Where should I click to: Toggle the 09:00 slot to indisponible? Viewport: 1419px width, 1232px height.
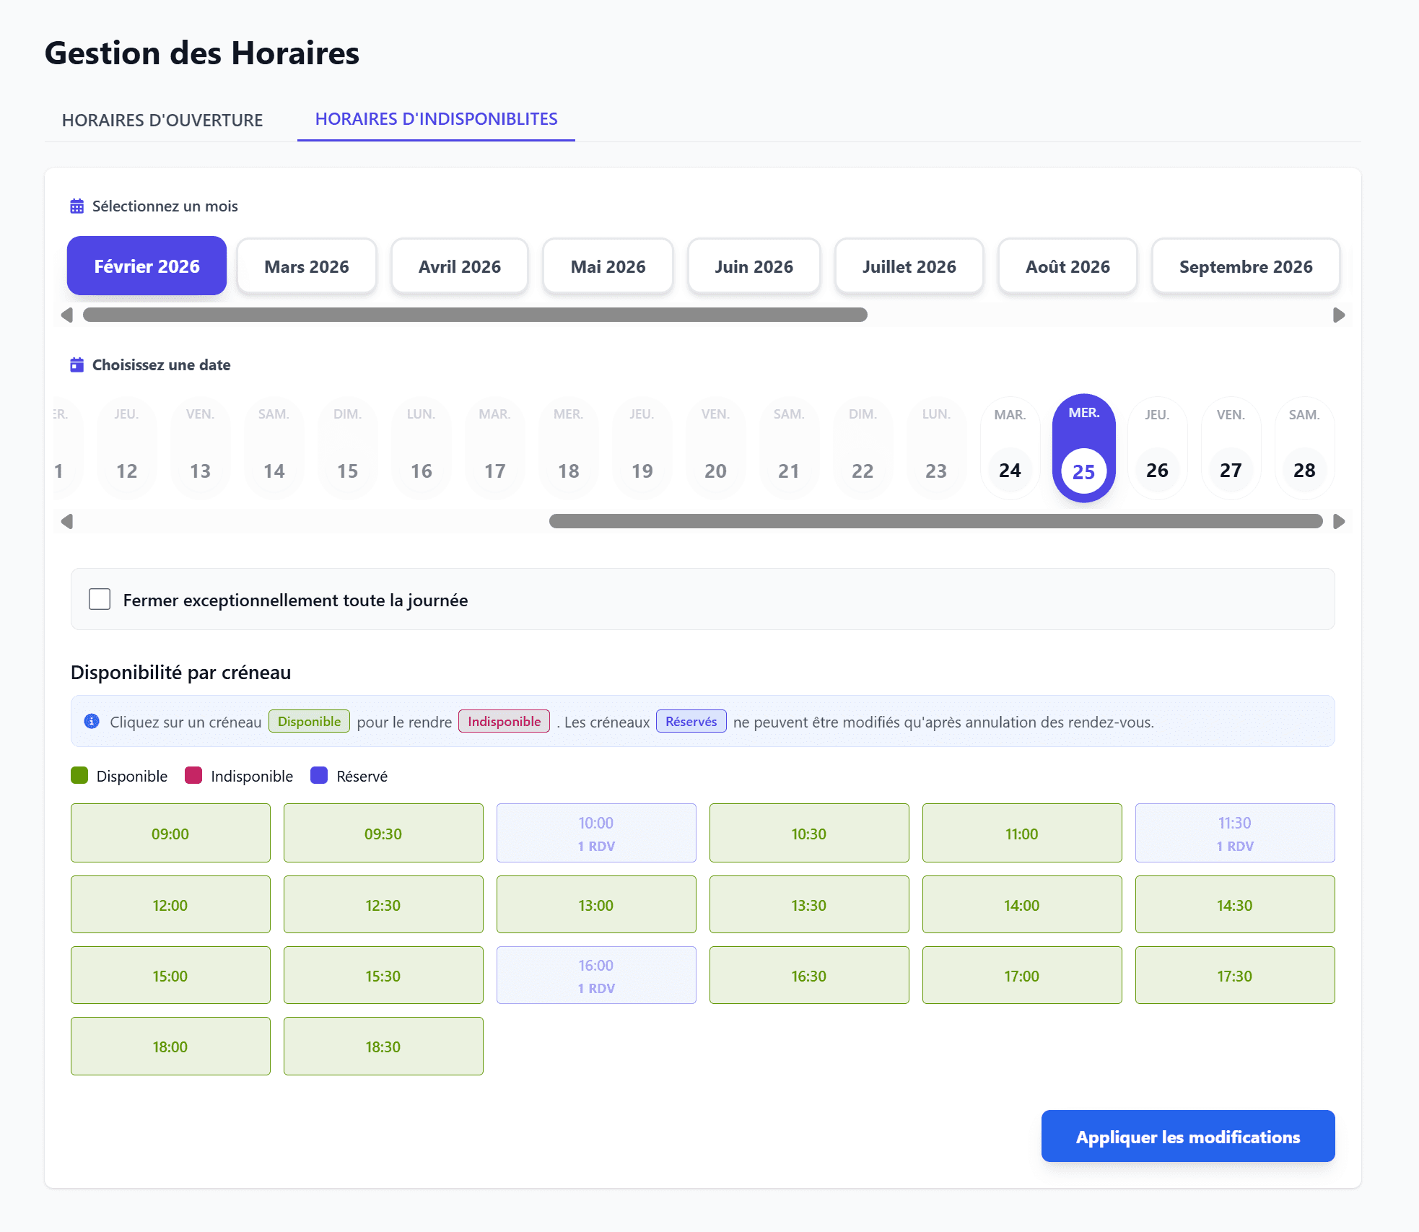(x=170, y=833)
